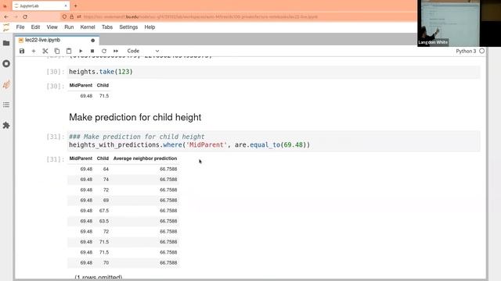
Task: Click the browser address bar URL
Action: point(200,16)
